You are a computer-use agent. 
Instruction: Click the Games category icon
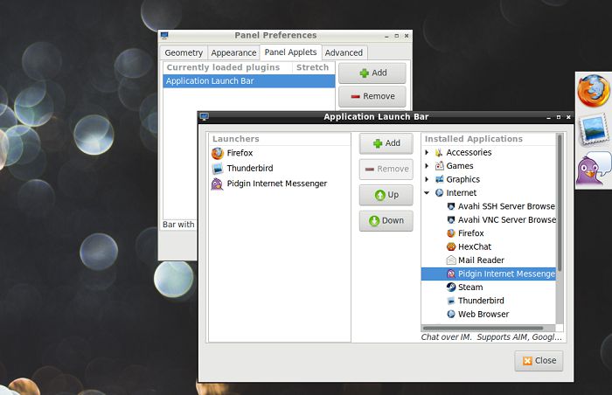tap(440, 166)
